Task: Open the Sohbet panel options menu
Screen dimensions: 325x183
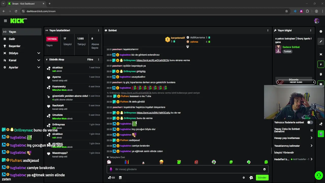Action: tap(268, 30)
